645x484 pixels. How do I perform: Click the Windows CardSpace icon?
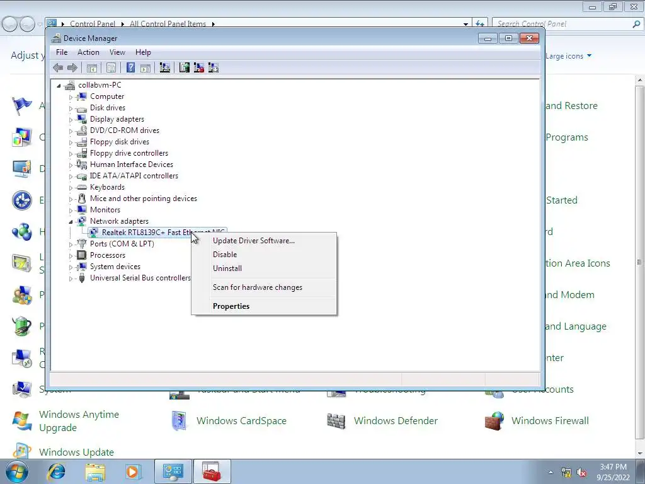click(x=179, y=420)
